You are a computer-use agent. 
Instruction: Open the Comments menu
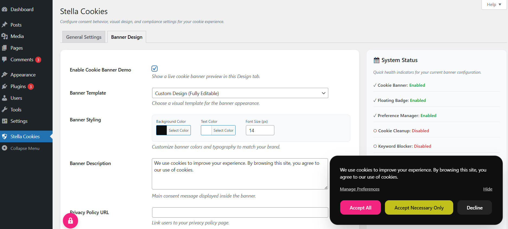pos(26,60)
